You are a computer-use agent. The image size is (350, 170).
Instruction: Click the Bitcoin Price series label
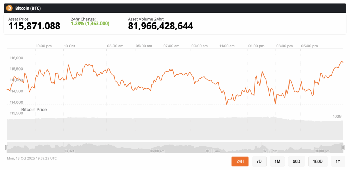pyautogui.click(x=34, y=110)
